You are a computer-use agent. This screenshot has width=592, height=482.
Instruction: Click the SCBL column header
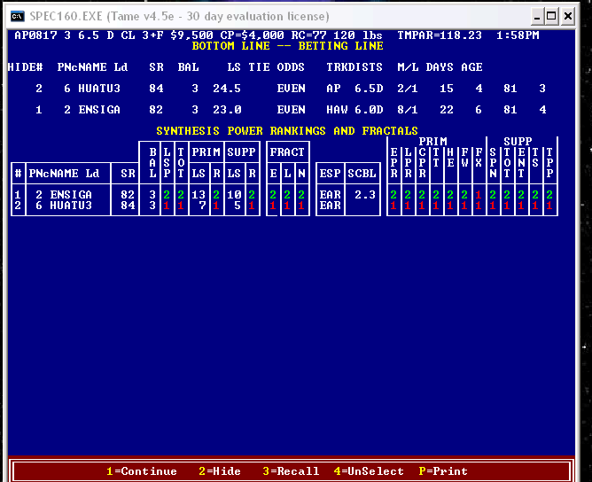tap(362, 174)
